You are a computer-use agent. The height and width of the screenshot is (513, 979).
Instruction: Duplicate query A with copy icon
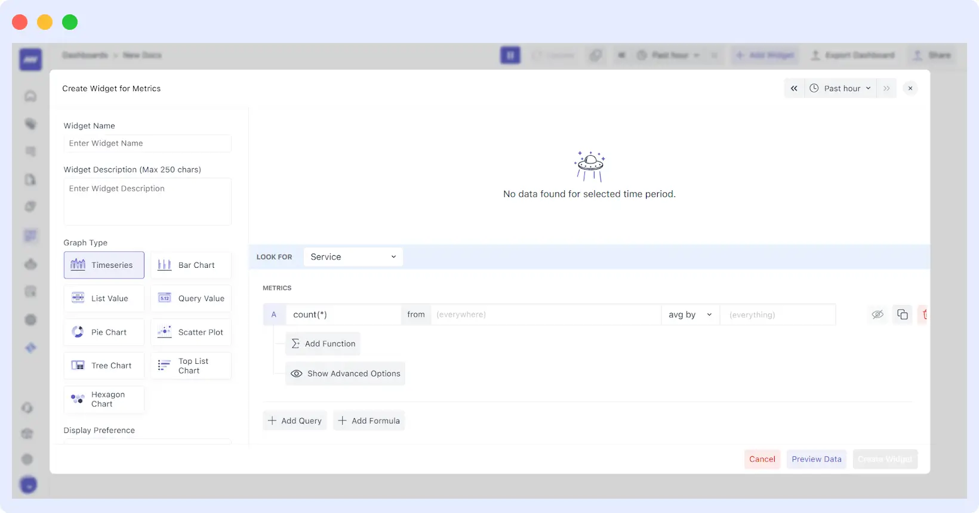[903, 314]
